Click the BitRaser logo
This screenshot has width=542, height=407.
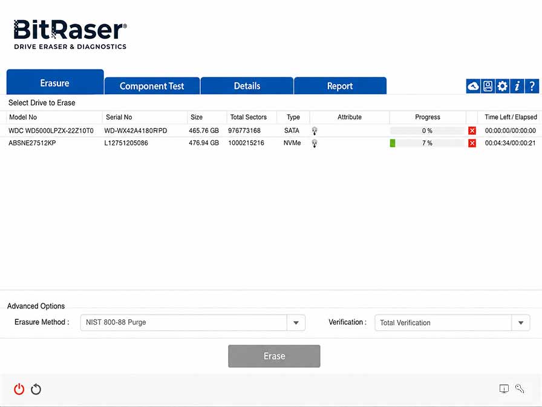[70, 34]
